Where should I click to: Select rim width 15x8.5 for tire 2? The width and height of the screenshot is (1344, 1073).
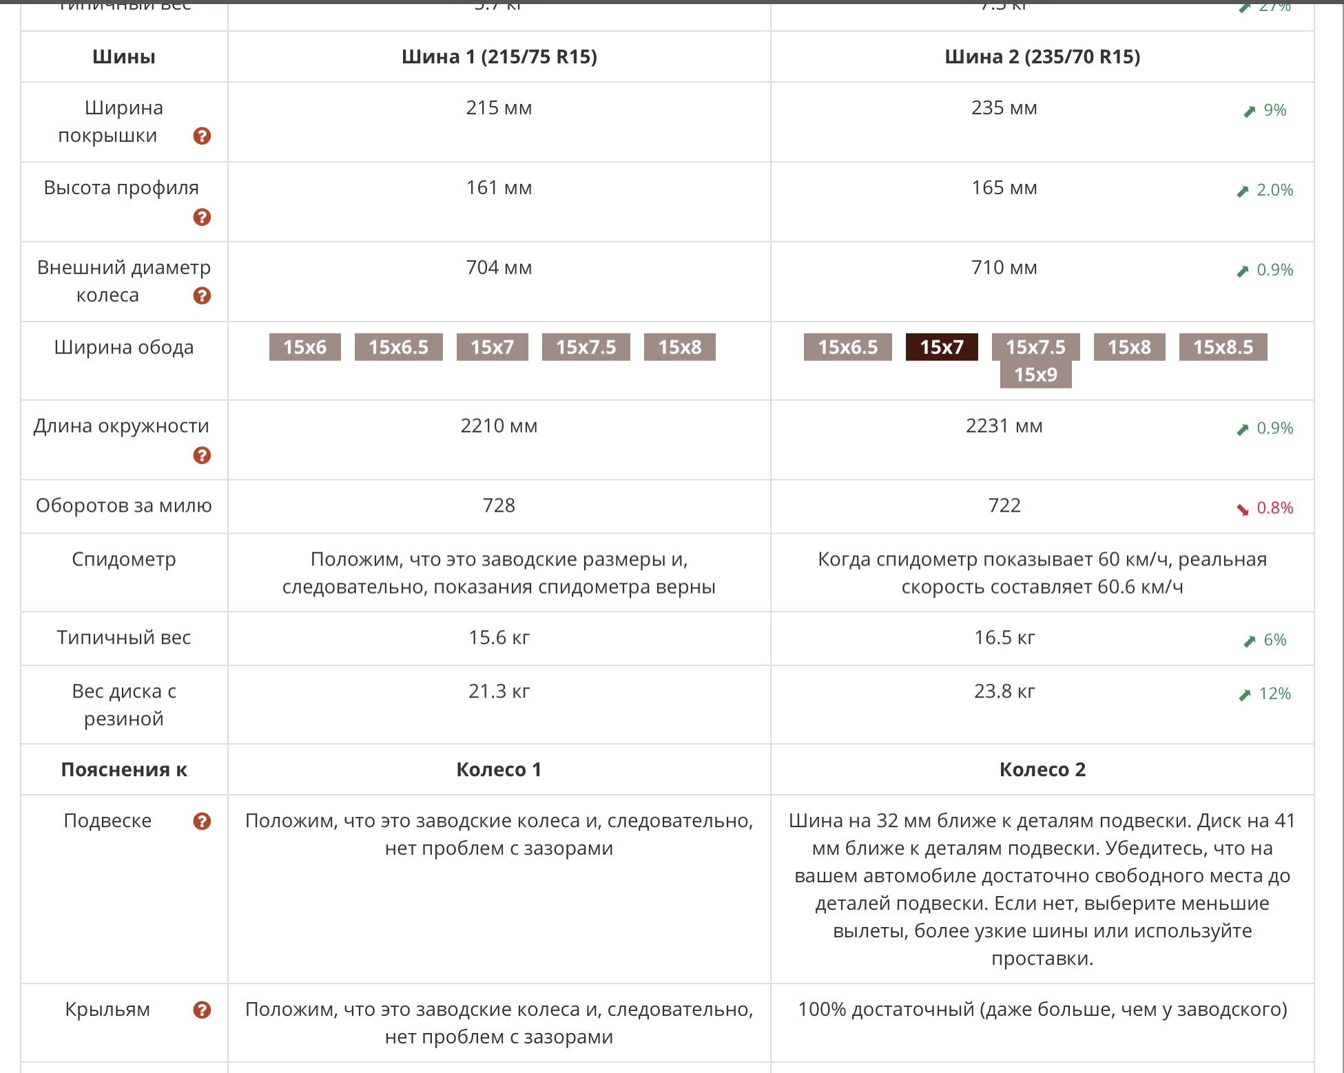[x=1223, y=347]
